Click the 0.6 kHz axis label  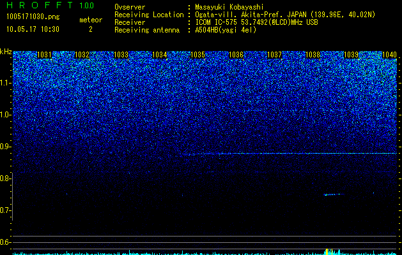pos(5,242)
